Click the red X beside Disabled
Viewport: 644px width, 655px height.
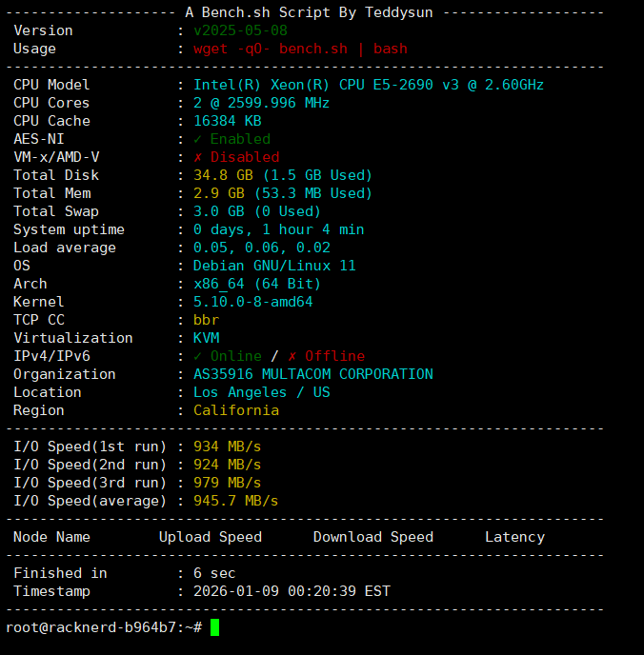(197, 157)
